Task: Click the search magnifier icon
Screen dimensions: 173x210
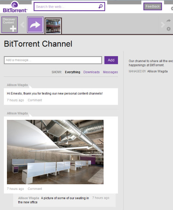Action: tap(101, 6)
